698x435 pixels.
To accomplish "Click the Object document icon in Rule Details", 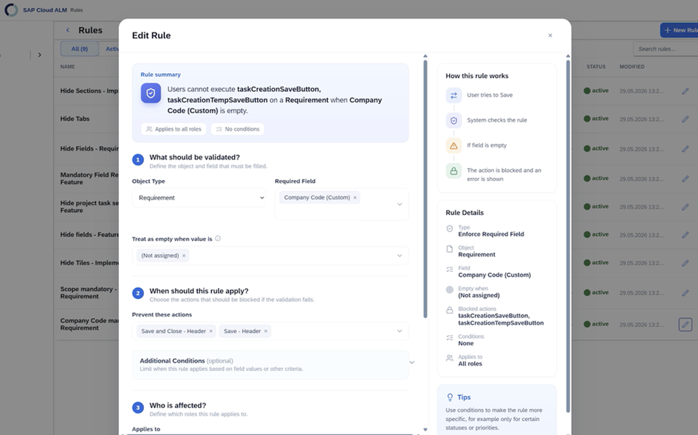I will [450, 249].
